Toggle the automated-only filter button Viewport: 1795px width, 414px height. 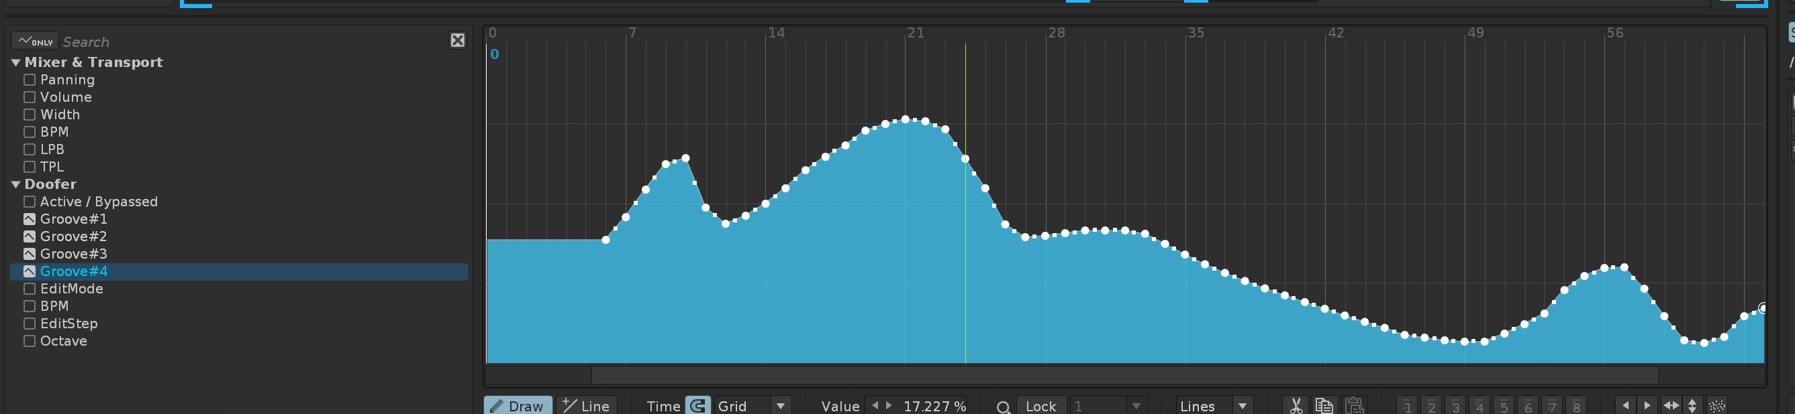point(35,41)
